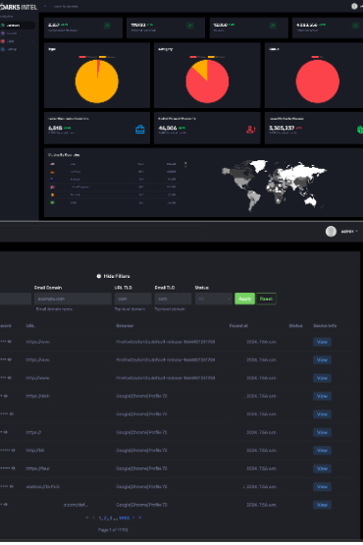Click the red user icon on the 46,004 card

click(250, 130)
